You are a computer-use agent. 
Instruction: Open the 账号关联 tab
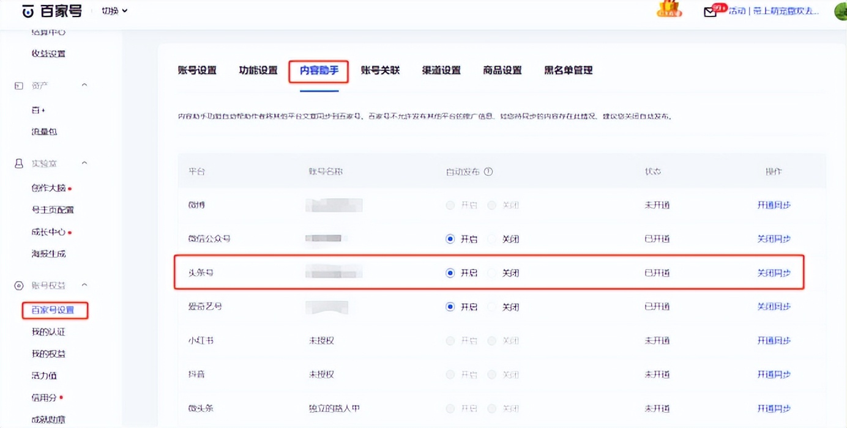point(380,70)
